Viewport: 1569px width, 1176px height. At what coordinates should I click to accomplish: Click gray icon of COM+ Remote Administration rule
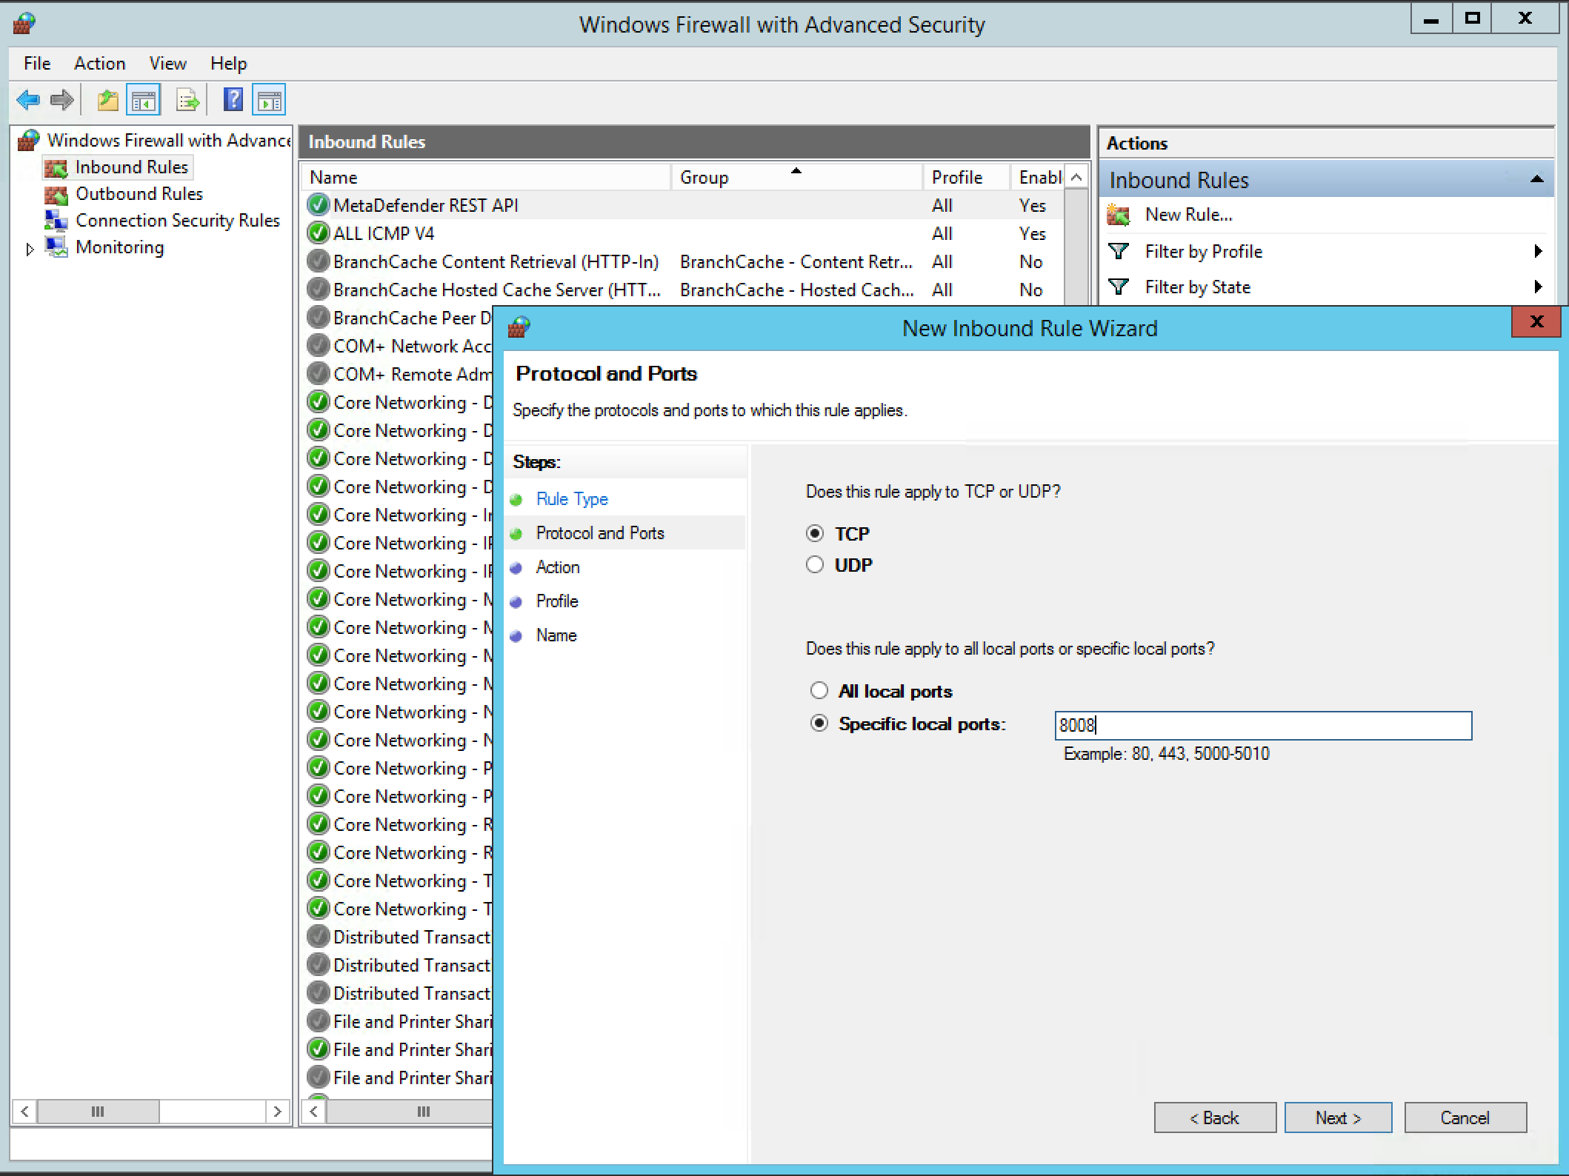(319, 374)
